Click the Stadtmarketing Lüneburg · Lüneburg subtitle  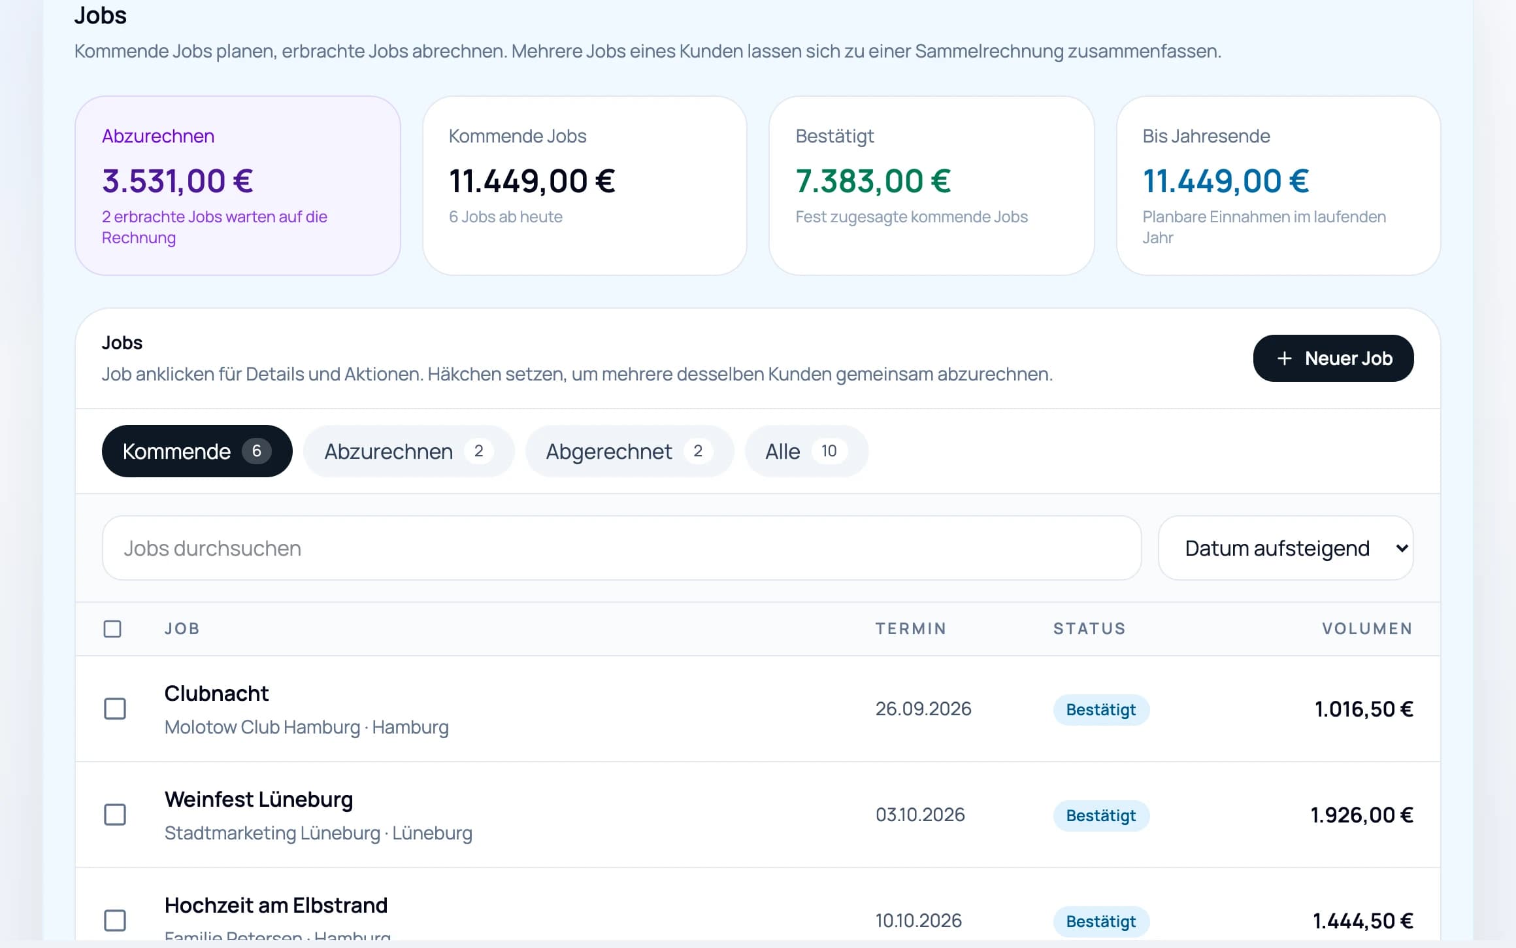(x=318, y=833)
